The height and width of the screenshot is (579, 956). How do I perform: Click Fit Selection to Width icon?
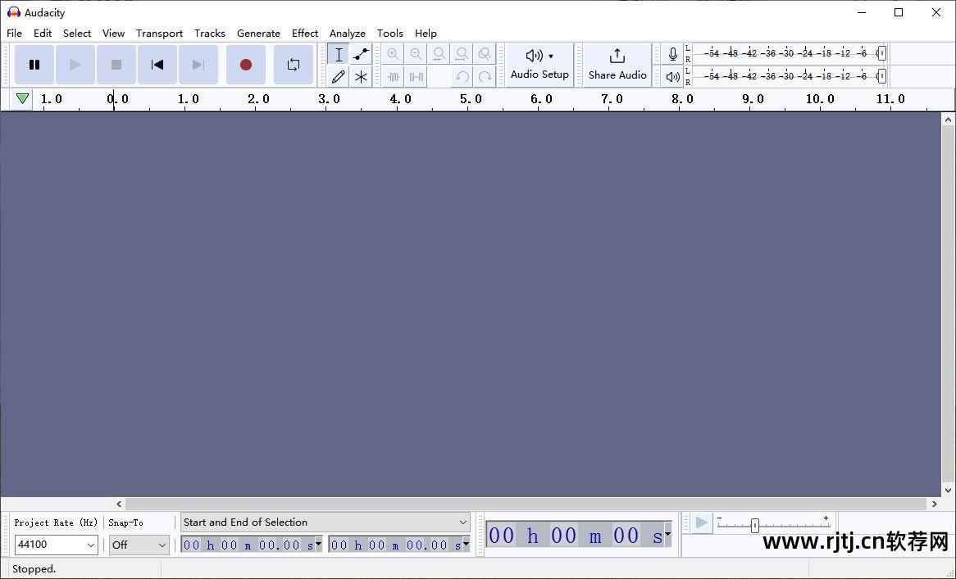tap(439, 54)
